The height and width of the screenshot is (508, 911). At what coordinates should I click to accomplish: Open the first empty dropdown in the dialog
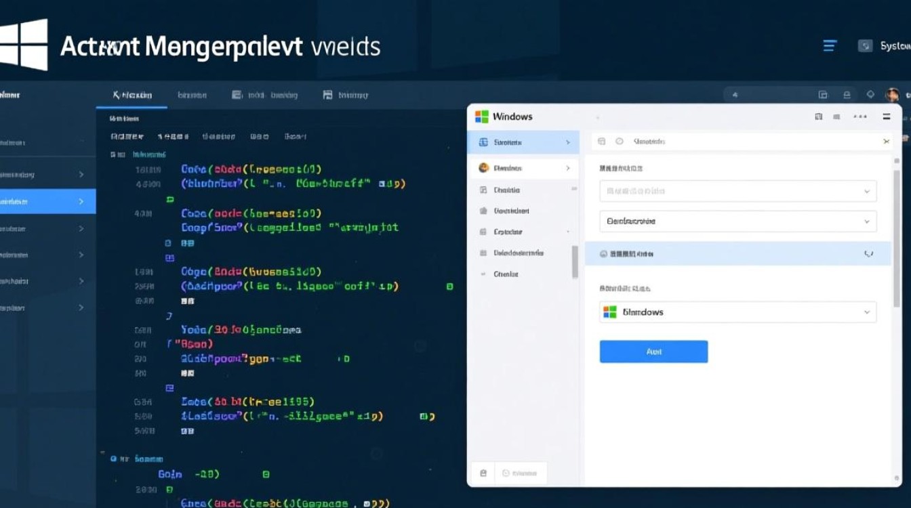737,191
